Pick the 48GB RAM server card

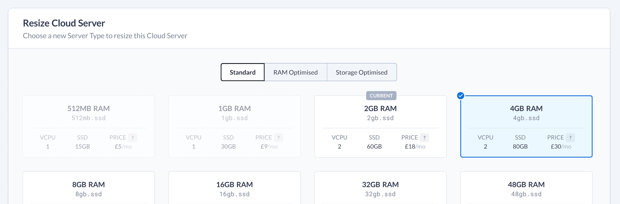tap(526, 188)
